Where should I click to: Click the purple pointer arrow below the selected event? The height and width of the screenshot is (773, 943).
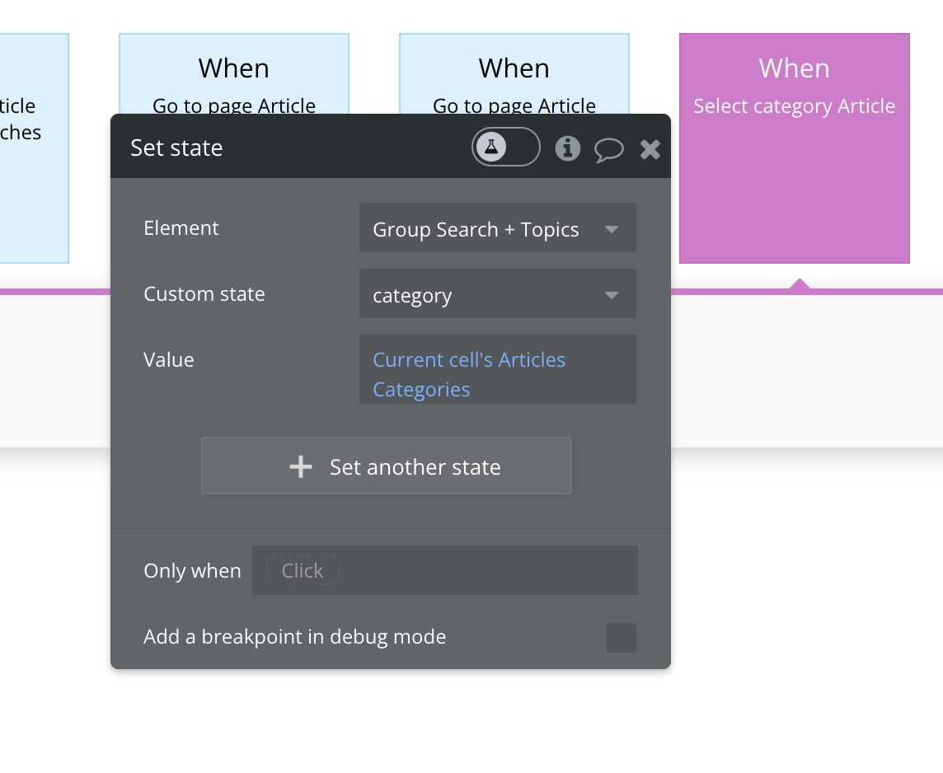799,284
